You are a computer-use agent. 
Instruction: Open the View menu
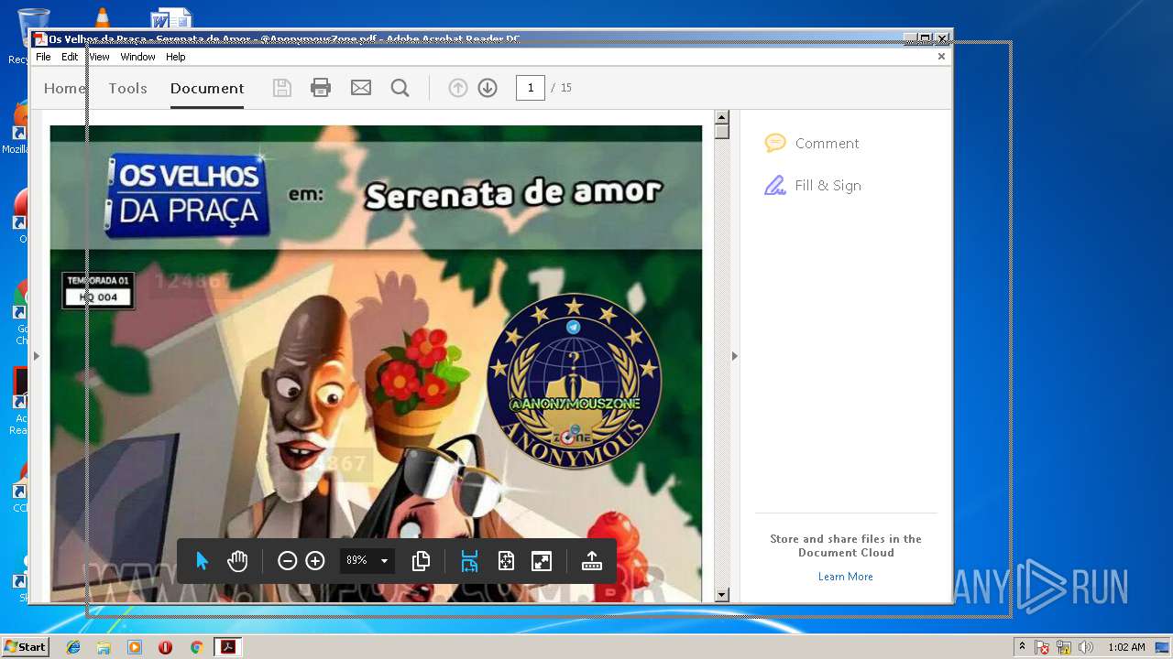[x=99, y=57]
